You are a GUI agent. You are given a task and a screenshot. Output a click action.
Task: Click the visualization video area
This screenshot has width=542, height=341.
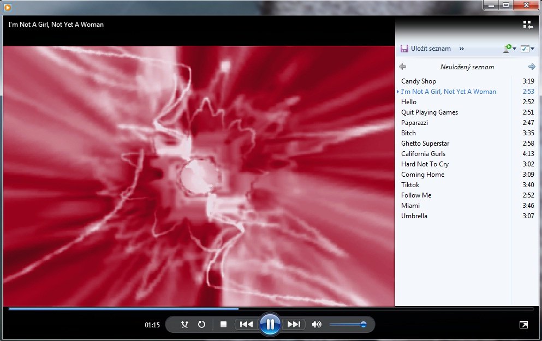[x=199, y=176]
